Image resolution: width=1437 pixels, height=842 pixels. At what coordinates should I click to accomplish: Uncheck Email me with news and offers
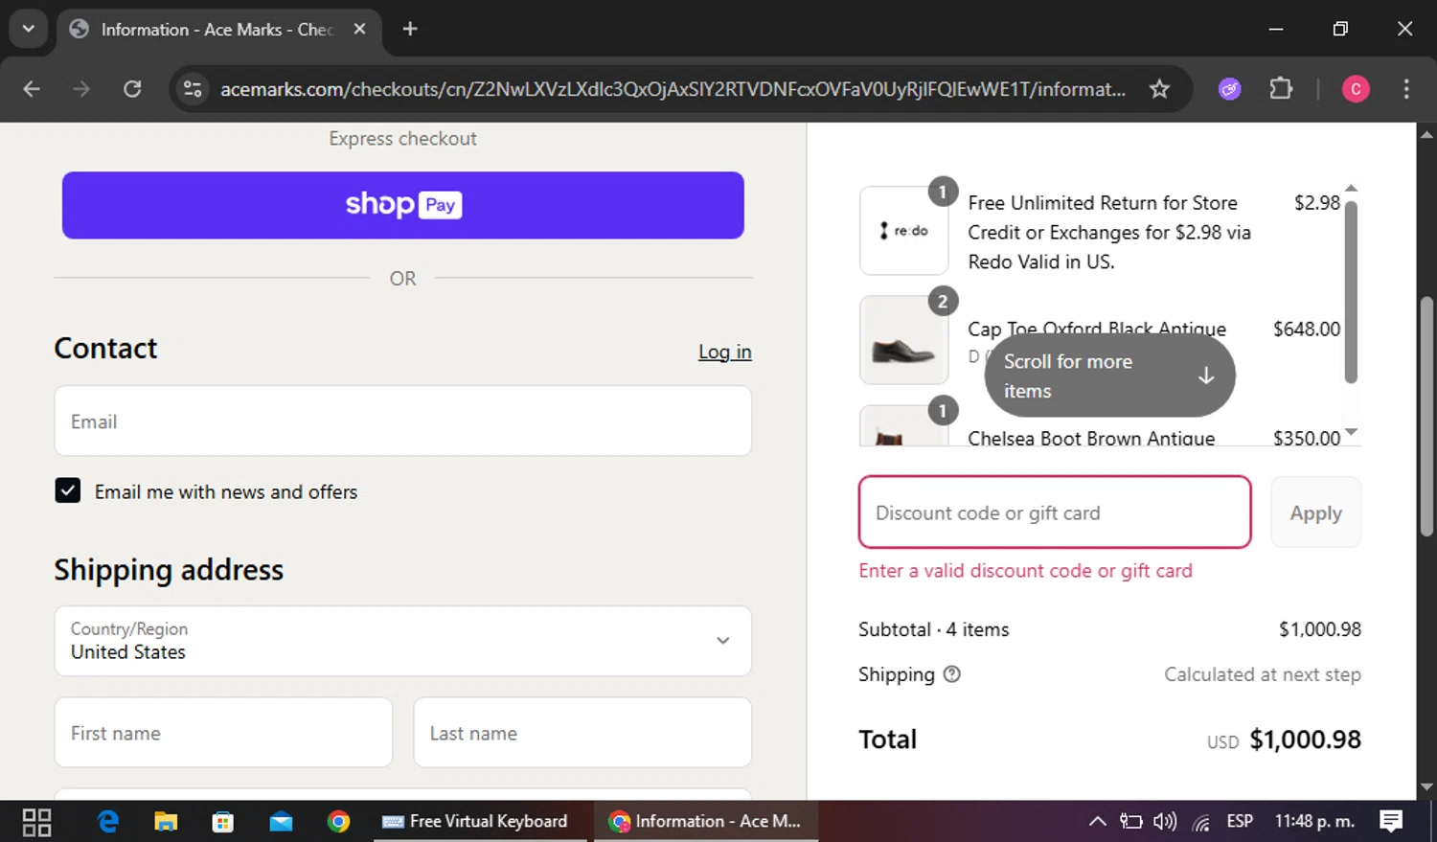tap(67, 490)
